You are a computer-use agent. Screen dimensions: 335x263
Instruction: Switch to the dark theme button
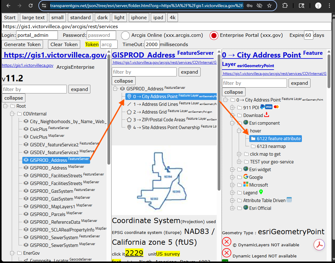click(102, 17)
